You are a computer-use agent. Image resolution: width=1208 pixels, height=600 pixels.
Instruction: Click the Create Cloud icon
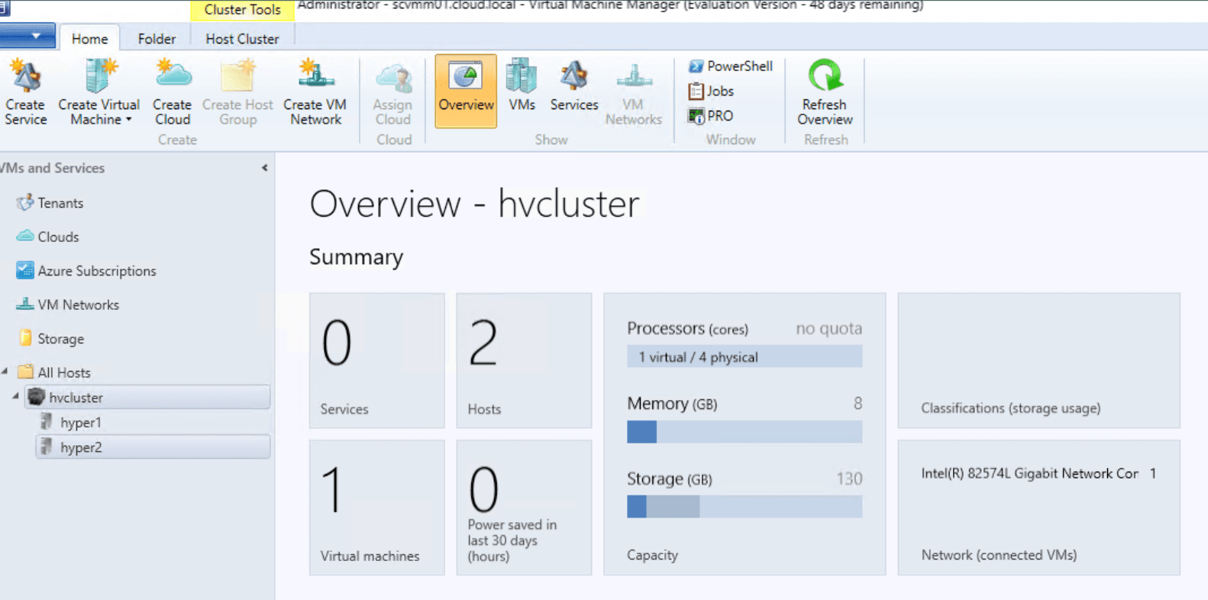(x=172, y=92)
